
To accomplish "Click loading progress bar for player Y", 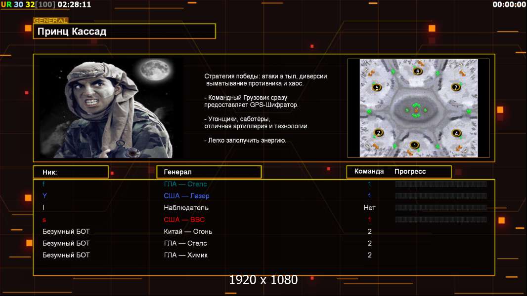I will (x=441, y=196).
